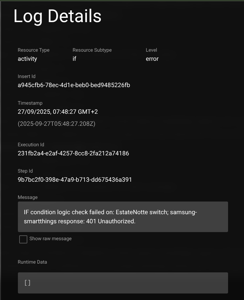
Task: Select the Insert Id value a945cfb6
Action: click(74, 85)
